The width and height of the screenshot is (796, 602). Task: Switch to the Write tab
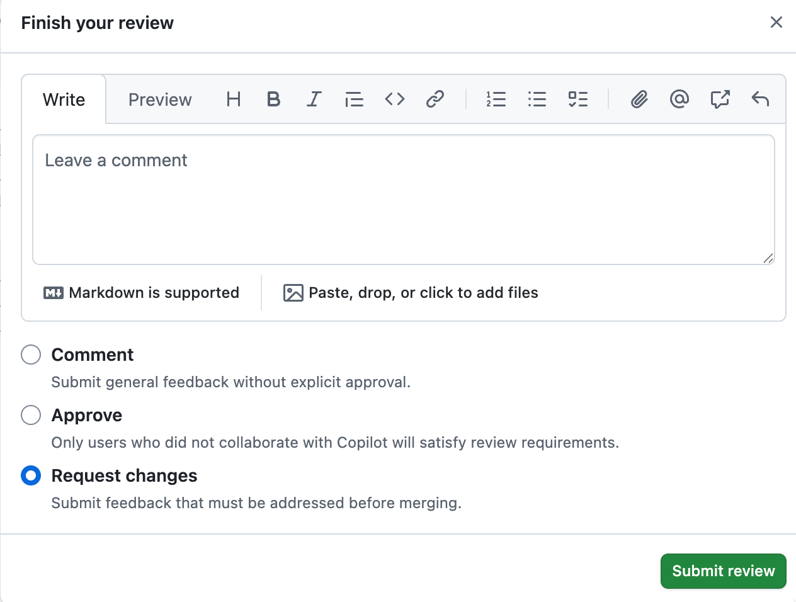click(x=64, y=99)
